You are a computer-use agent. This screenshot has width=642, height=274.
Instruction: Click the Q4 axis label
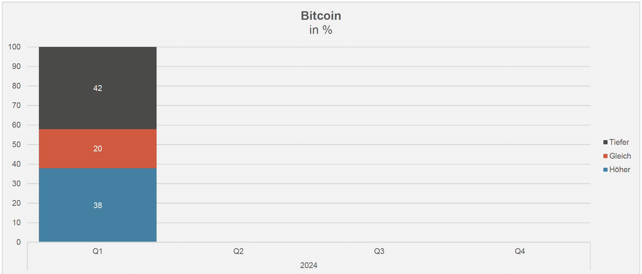click(x=520, y=251)
